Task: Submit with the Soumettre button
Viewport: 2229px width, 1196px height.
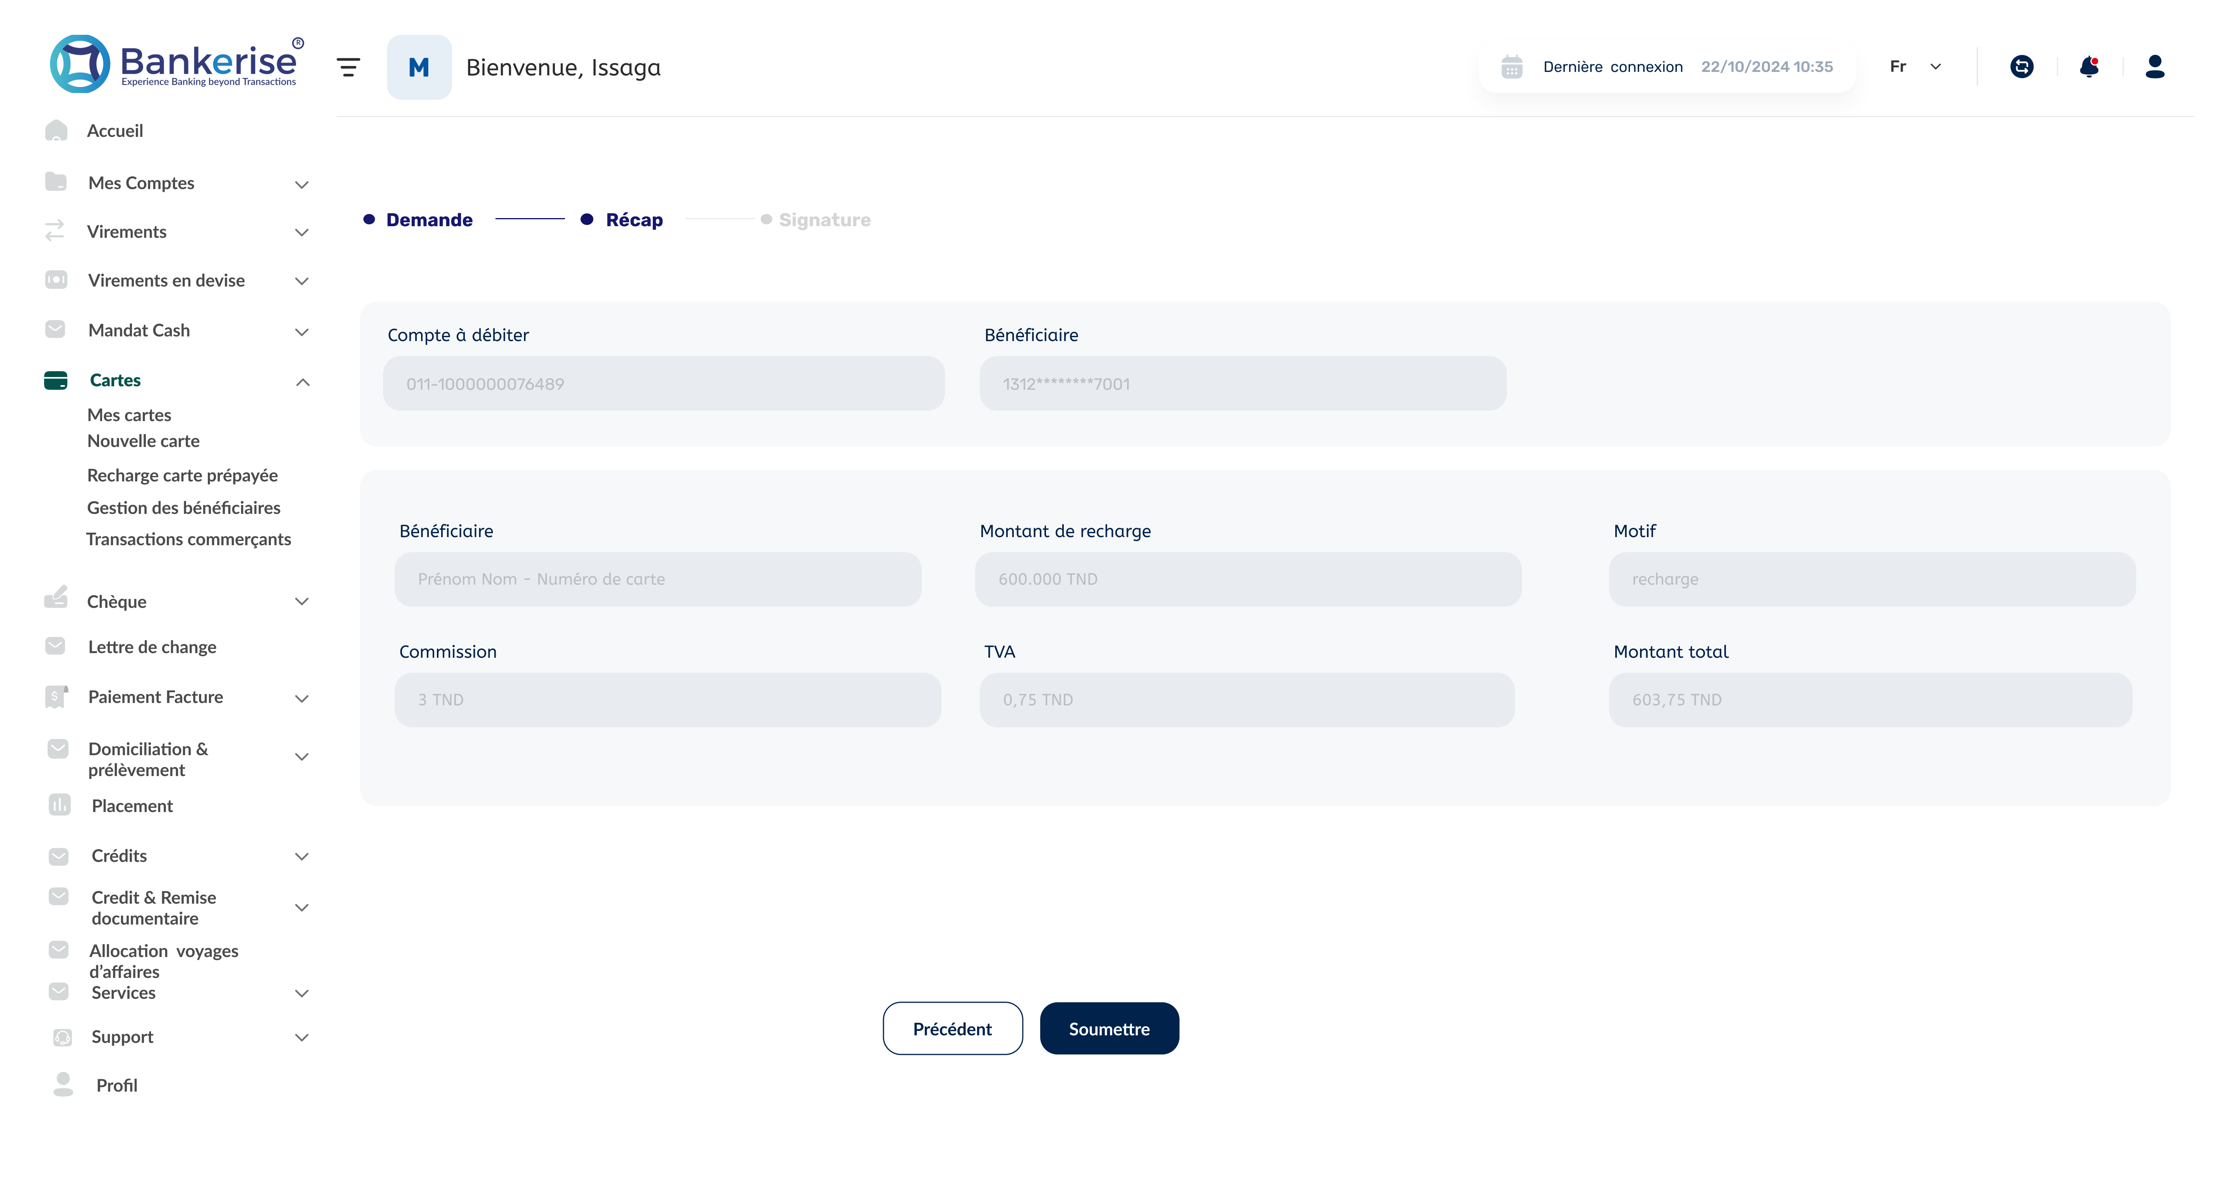Action: click(x=1109, y=1028)
